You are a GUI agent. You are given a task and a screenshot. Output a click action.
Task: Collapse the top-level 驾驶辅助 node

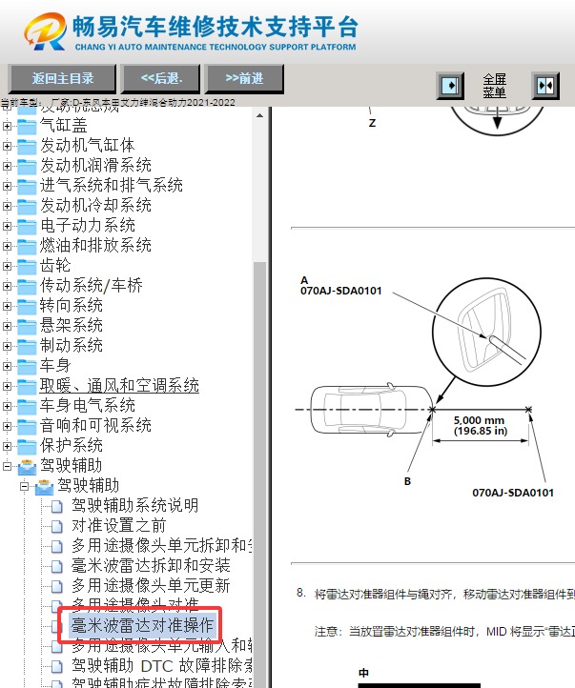pos(7,466)
